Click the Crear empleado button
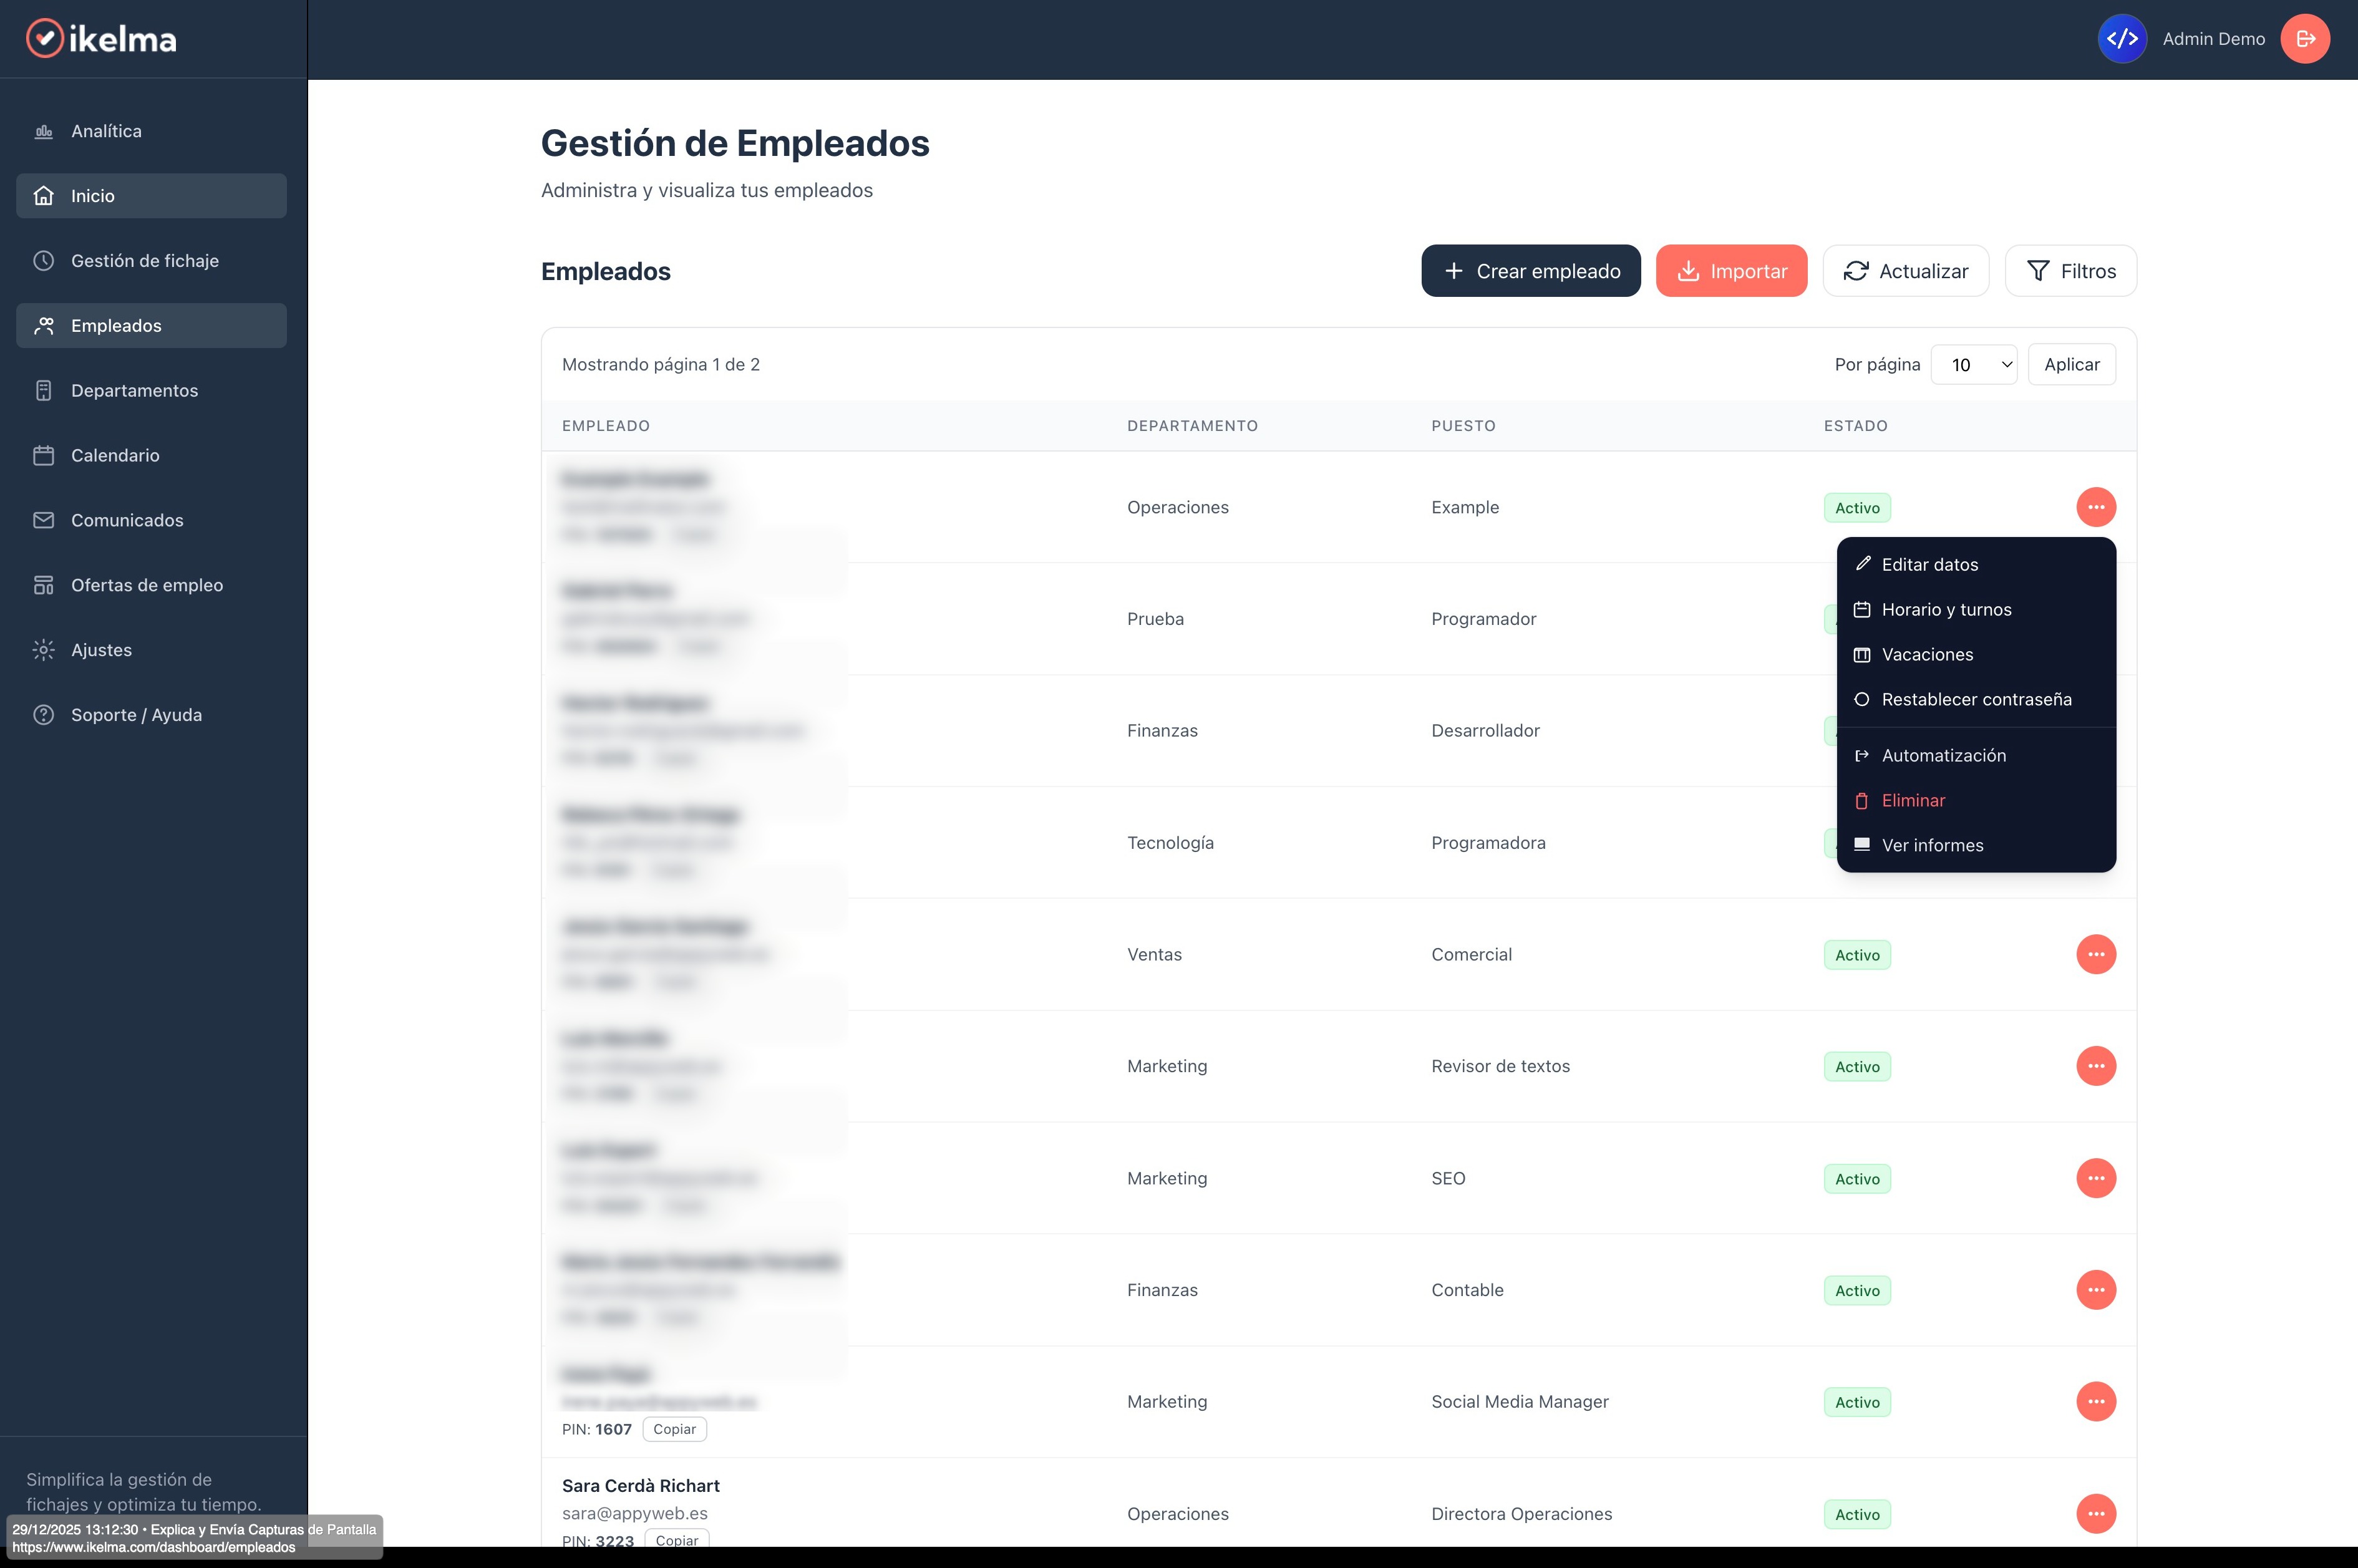 [1530, 270]
